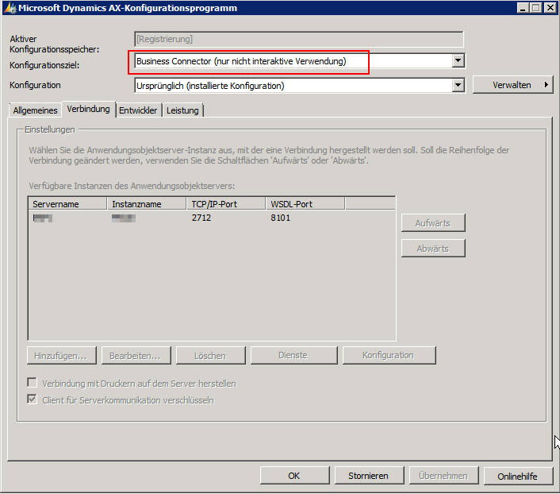Minimize the configuration window

point(524,8)
